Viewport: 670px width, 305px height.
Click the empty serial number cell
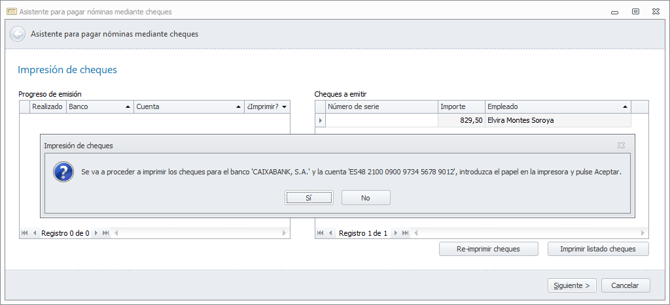click(x=382, y=120)
